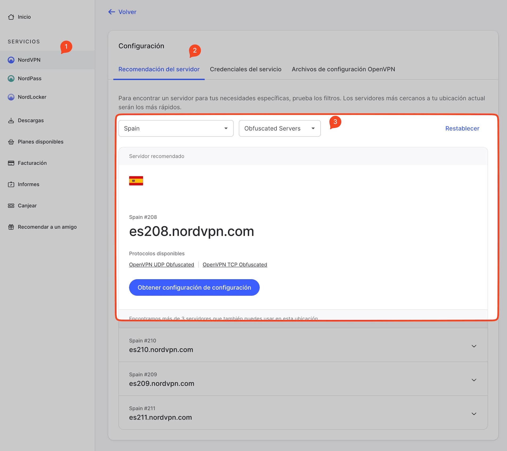Screen dimensions: 507x451
Task: Open Archivos de configuración OpenVPN tab
Action: [x=343, y=69]
